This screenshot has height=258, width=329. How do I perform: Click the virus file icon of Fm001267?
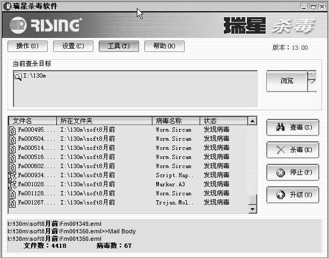12,203
